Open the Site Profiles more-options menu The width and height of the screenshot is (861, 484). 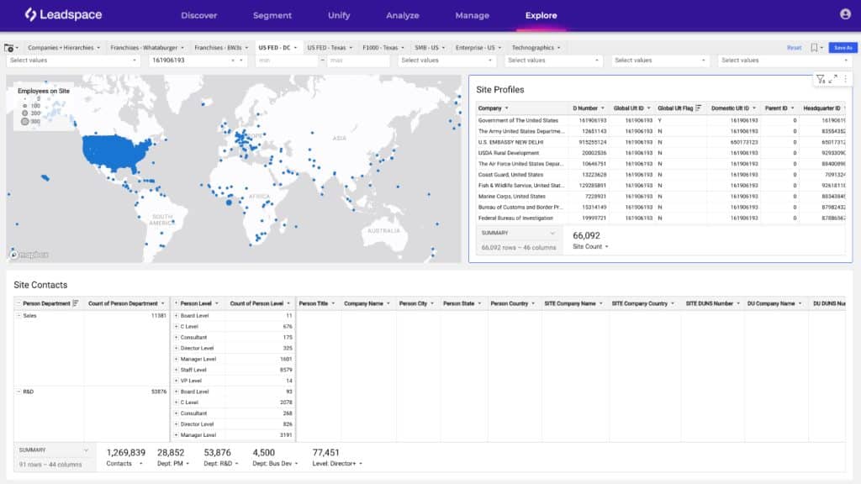tap(846, 80)
